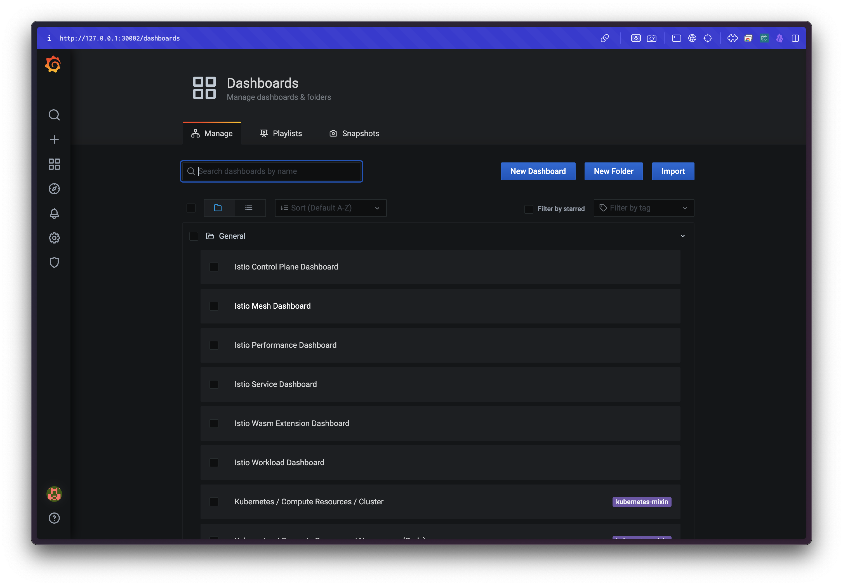Open the Istio Control Plane Dashboard link
The height and width of the screenshot is (586, 843).
coord(286,267)
